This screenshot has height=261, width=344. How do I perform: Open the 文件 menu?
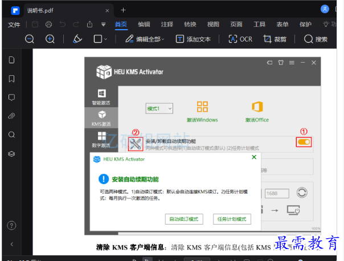pos(14,25)
